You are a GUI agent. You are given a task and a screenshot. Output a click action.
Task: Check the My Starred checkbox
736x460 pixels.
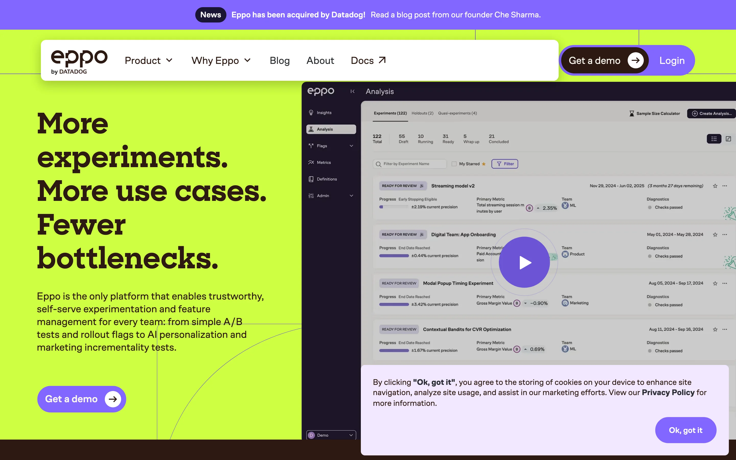pyautogui.click(x=454, y=164)
